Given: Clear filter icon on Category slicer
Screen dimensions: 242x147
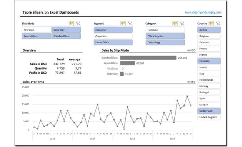Looking at the screenshot, I should [182, 24].
